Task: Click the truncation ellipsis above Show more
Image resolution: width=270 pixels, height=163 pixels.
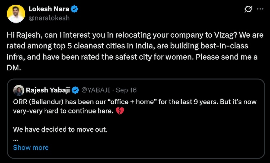Action: point(15,138)
